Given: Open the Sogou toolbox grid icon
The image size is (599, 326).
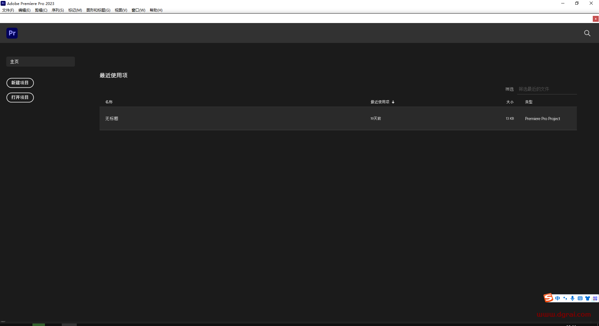Looking at the screenshot, I should 595,298.
